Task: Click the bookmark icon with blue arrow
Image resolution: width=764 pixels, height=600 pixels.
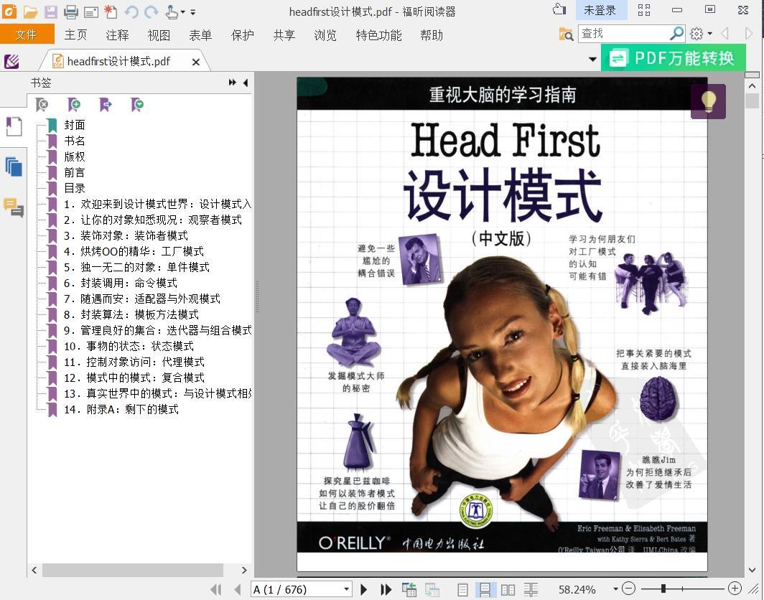Action: 106,104
